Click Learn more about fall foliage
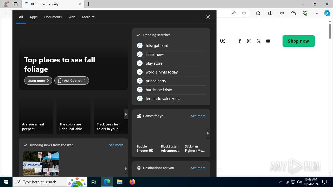 [38, 81]
